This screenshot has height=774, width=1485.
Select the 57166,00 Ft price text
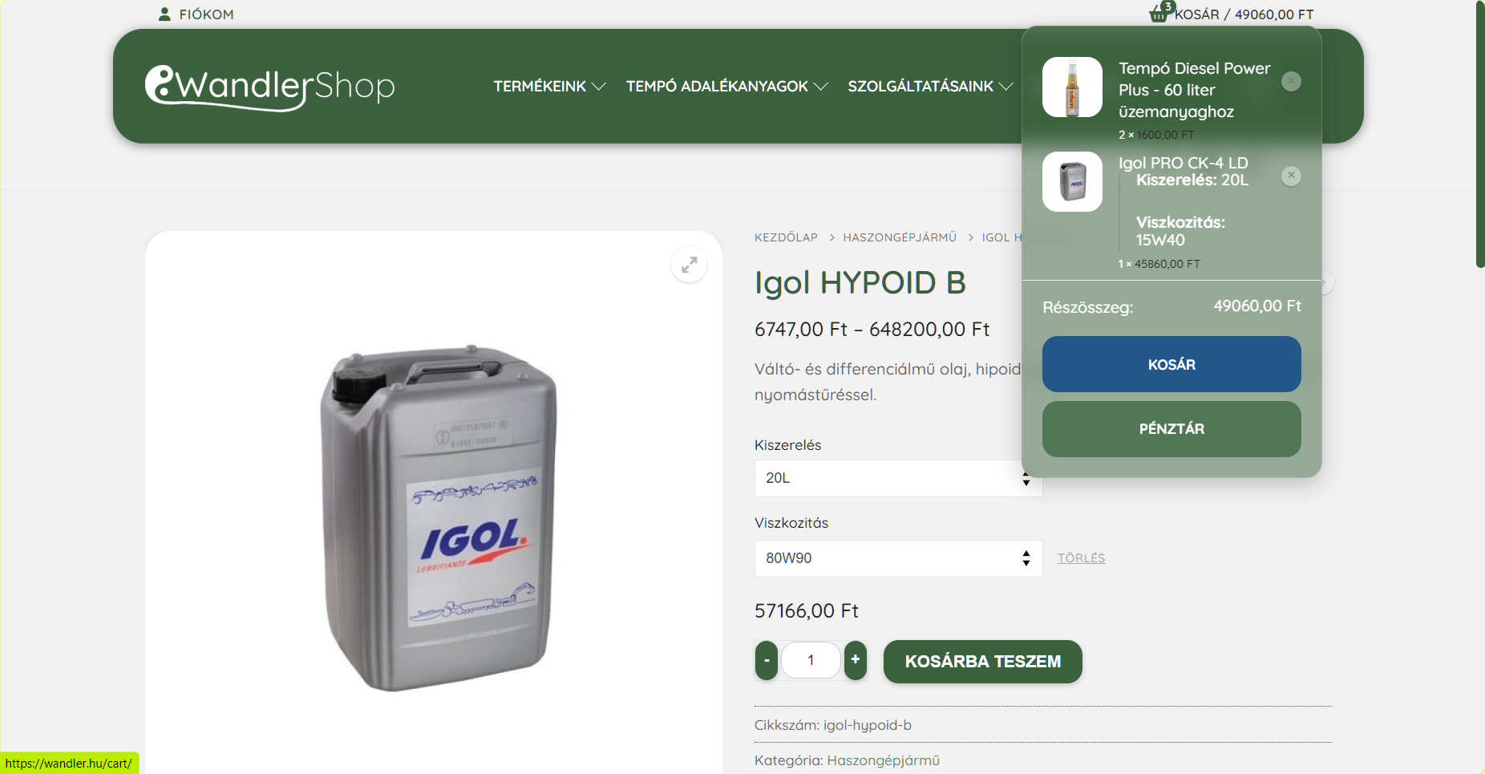click(807, 611)
